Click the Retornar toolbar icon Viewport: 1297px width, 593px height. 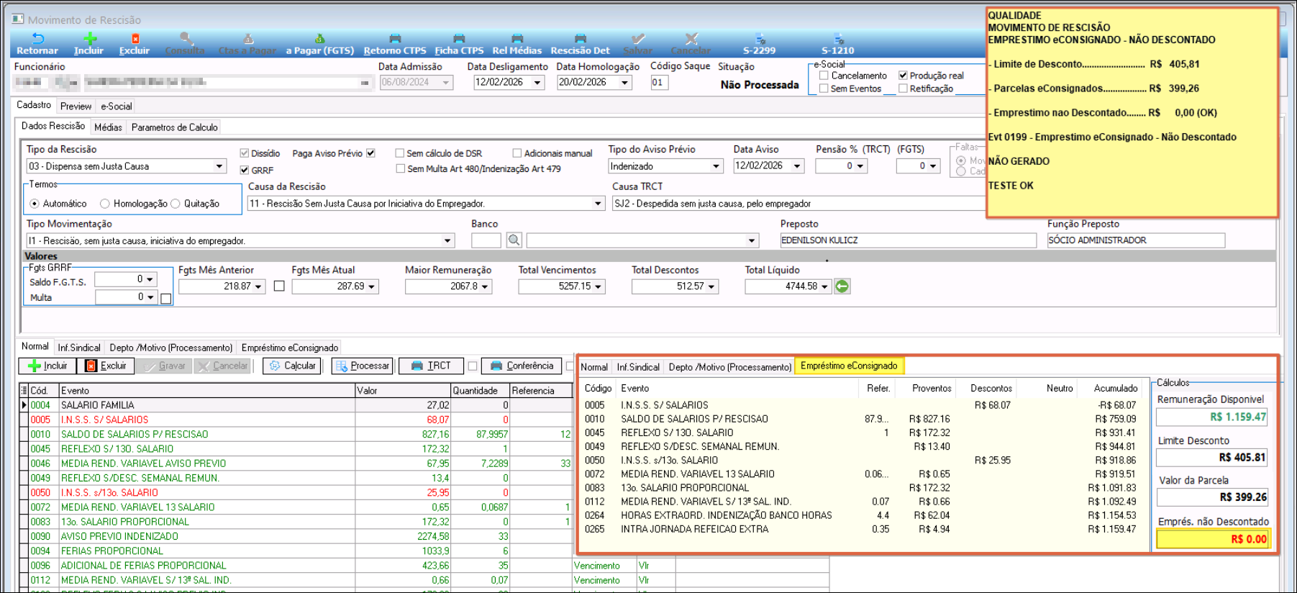tap(37, 40)
